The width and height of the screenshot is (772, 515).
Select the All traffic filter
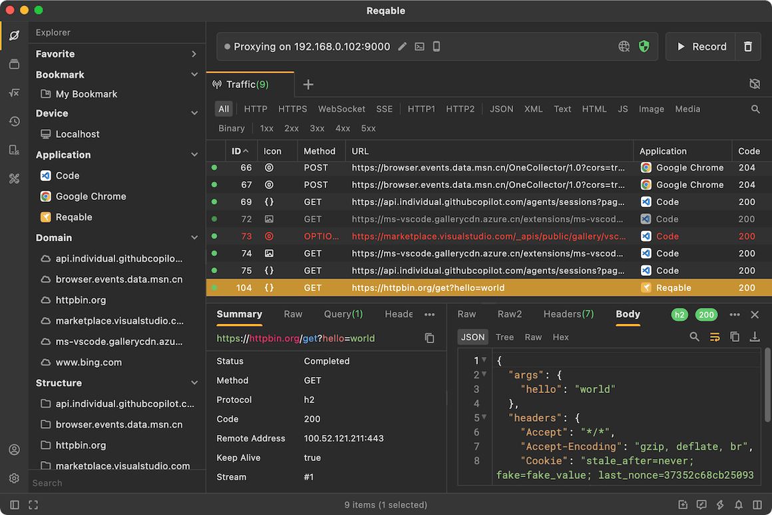(224, 109)
